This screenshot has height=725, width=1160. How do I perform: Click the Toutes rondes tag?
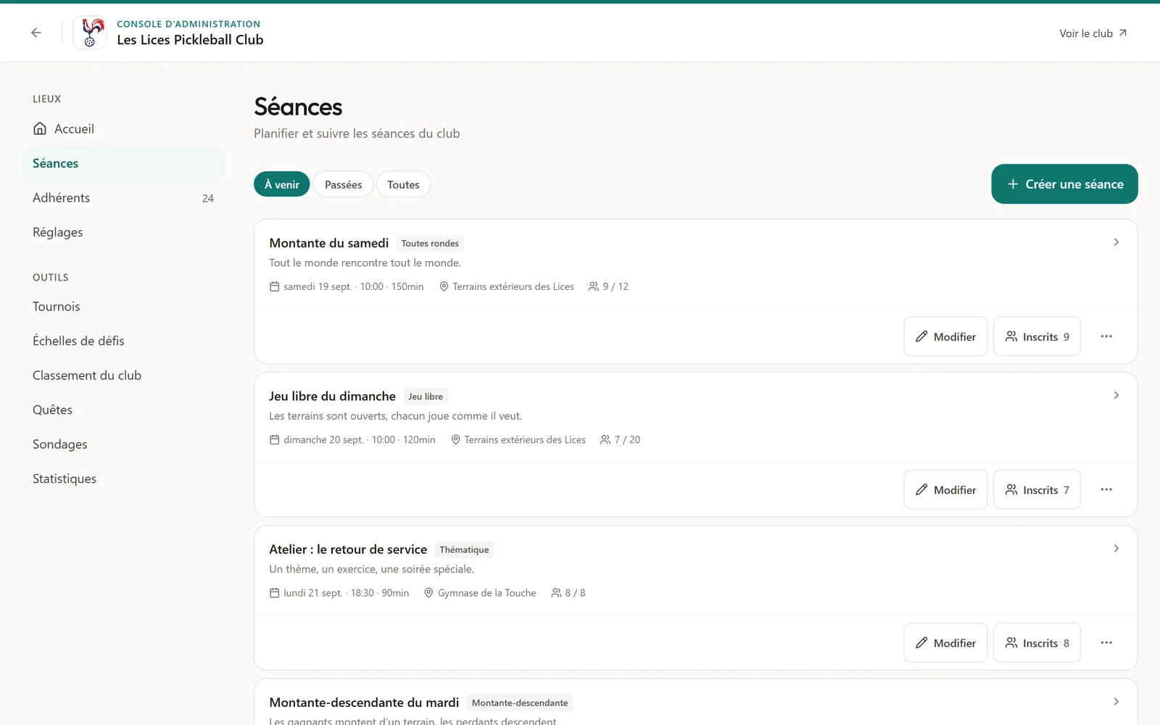[x=430, y=244]
